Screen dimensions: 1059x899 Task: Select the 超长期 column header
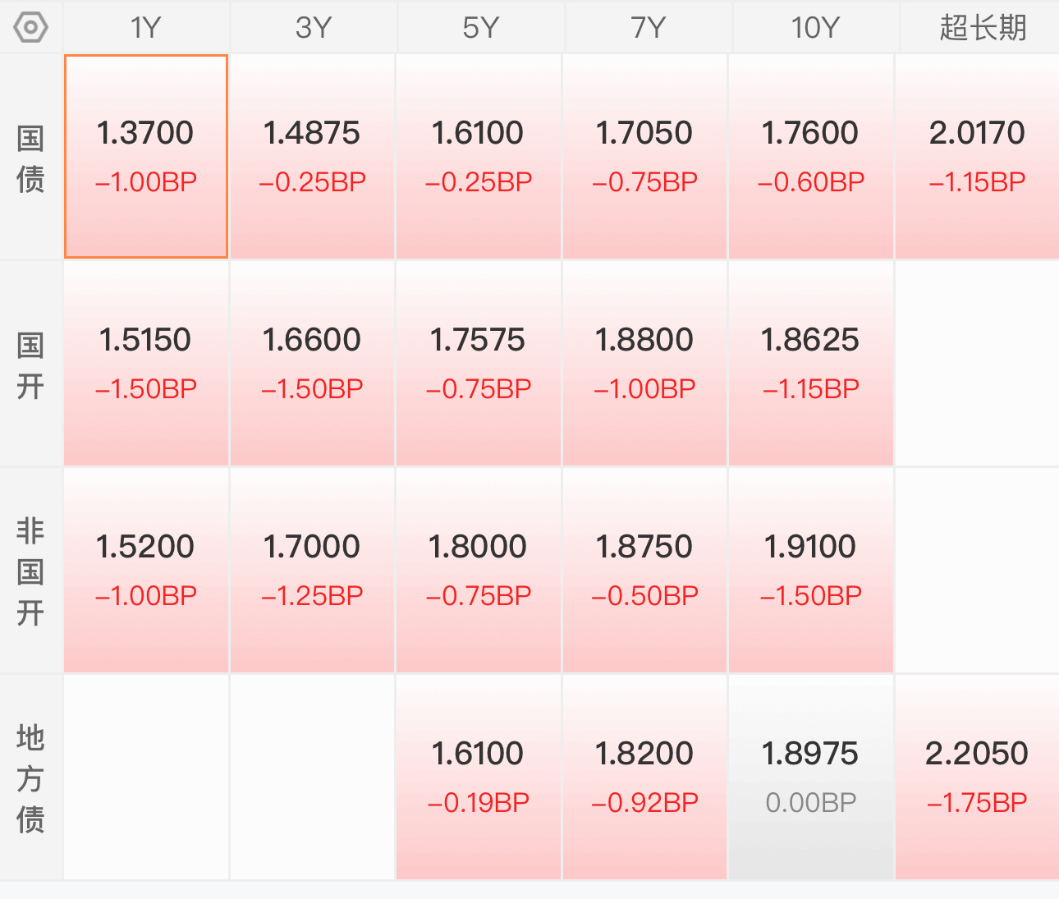click(981, 28)
